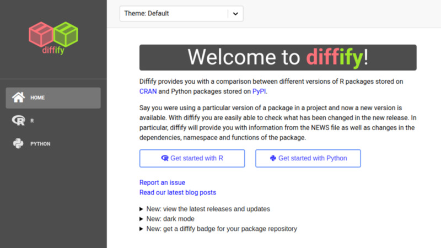Screen dimensions: 441x248
Task: Open the Report an issue link
Action: point(162,182)
